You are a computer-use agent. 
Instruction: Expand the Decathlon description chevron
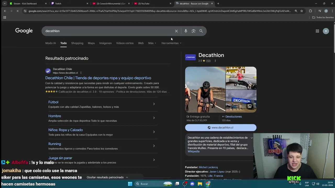(x=252, y=138)
